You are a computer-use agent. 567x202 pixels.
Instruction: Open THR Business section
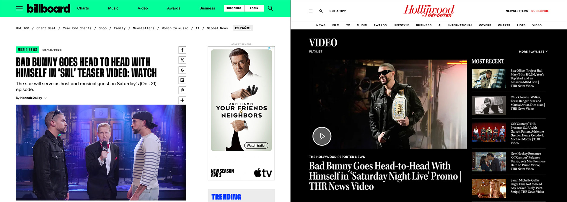424,25
